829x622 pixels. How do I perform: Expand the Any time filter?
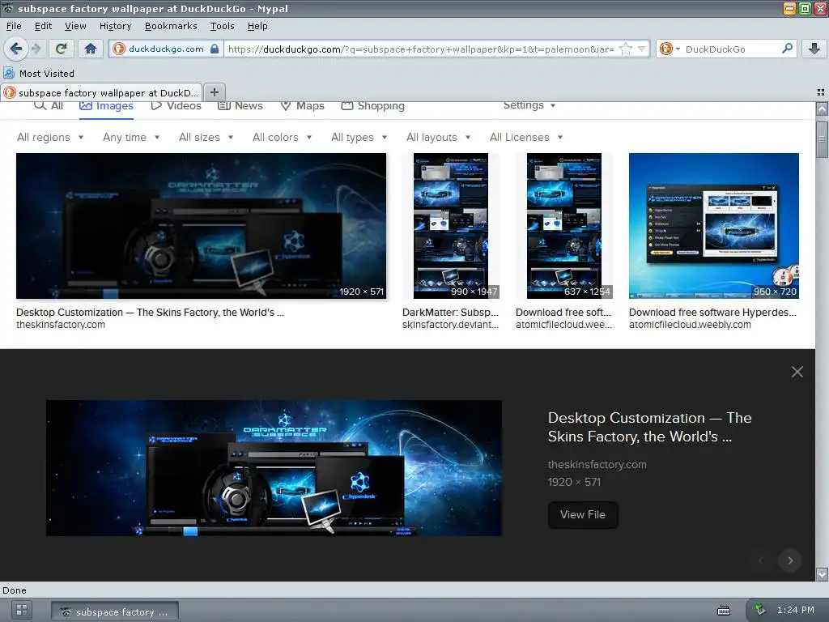pyautogui.click(x=131, y=137)
